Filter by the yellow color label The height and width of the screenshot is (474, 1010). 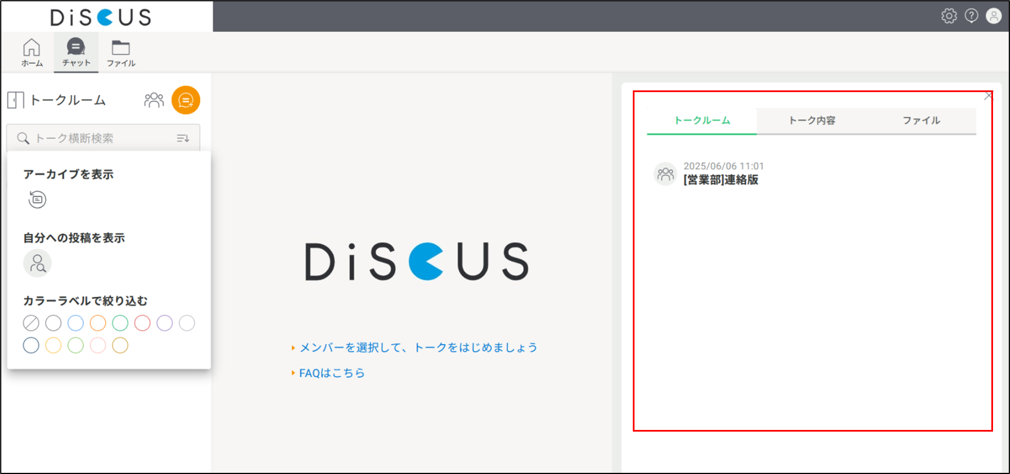pyautogui.click(x=53, y=345)
